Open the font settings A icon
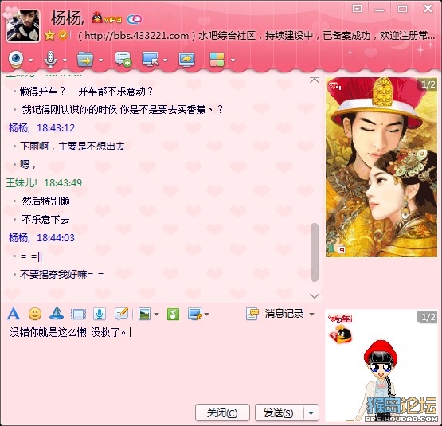 [x=14, y=314]
